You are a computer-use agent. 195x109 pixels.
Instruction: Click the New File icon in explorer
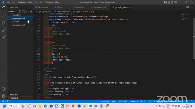click(x=20, y=12)
